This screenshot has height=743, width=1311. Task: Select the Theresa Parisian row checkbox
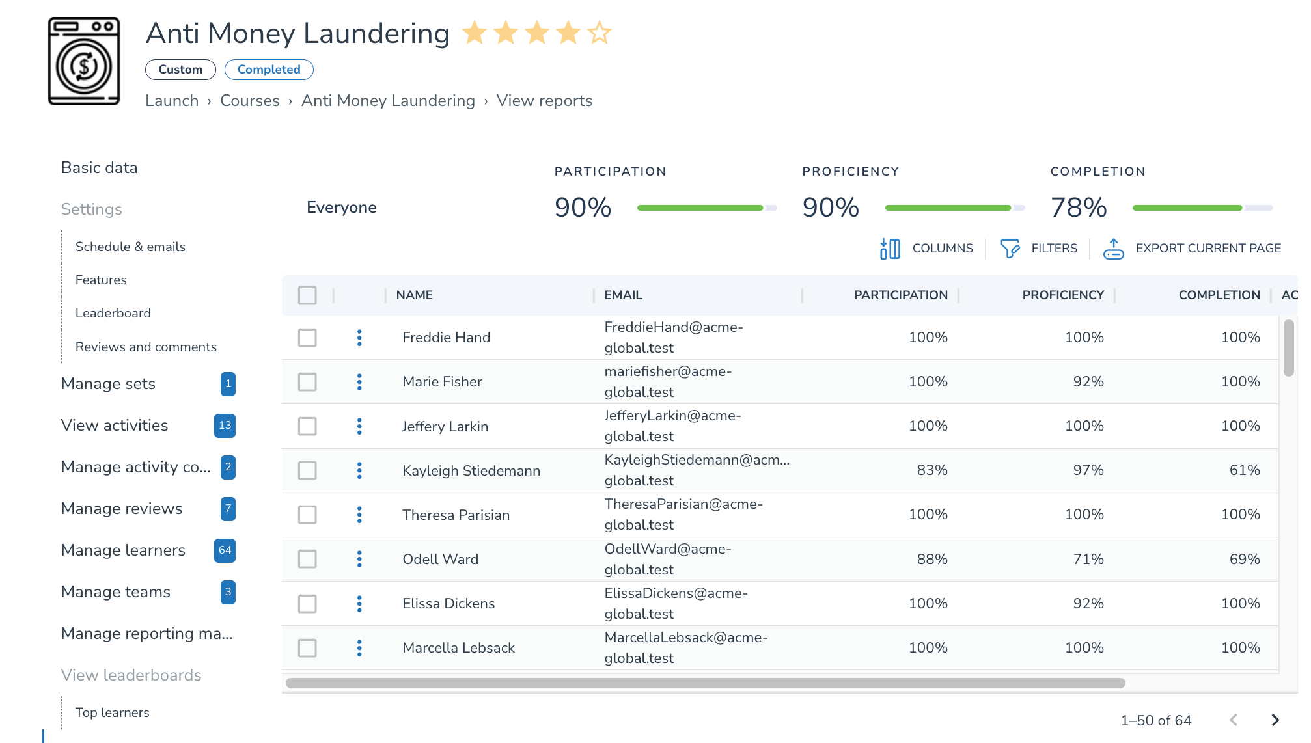[307, 515]
